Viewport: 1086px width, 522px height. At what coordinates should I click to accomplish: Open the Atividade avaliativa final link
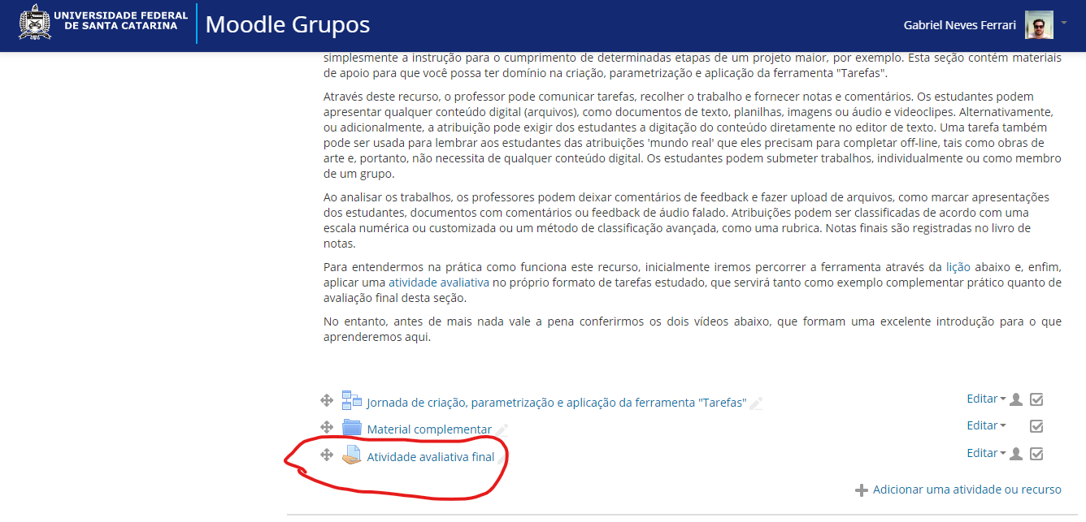click(430, 456)
